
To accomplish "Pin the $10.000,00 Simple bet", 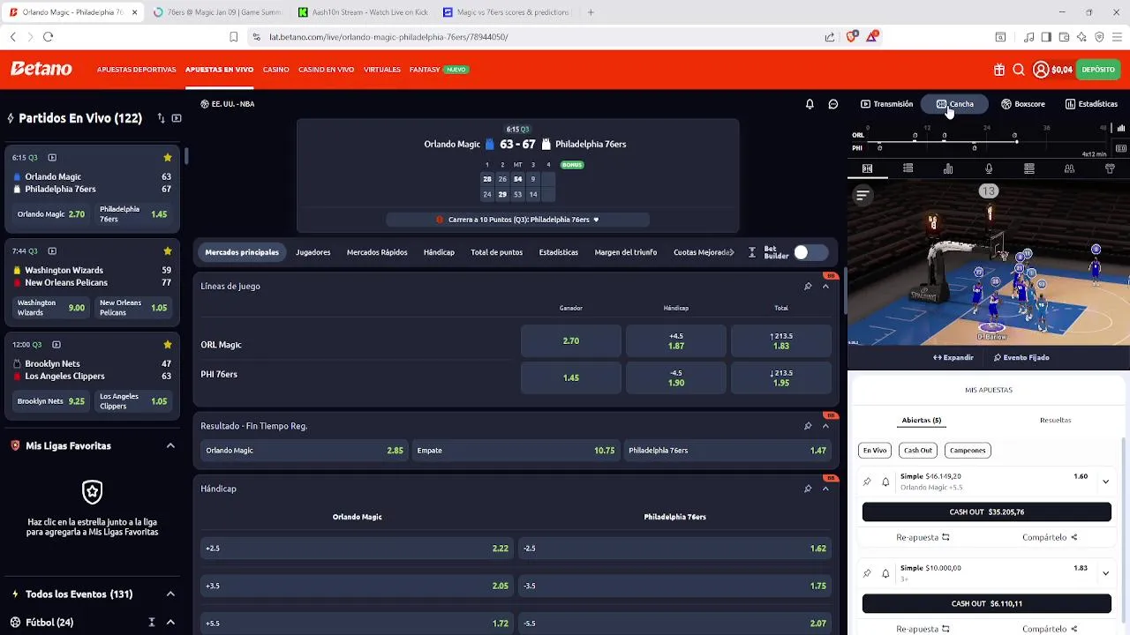I will (x=867, y=573).
